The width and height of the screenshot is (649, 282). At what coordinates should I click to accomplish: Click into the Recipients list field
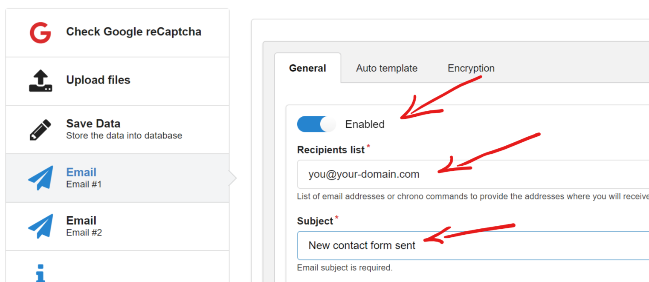(x=473, y=174)
